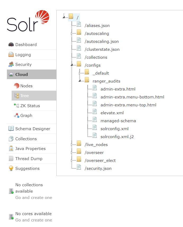Open the ZK Status submenu item

(x=34, y=106)
